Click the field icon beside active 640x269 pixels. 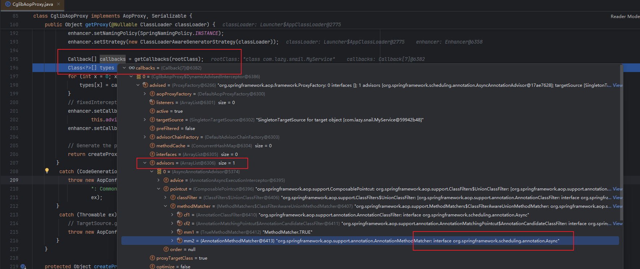click(152, 111)
